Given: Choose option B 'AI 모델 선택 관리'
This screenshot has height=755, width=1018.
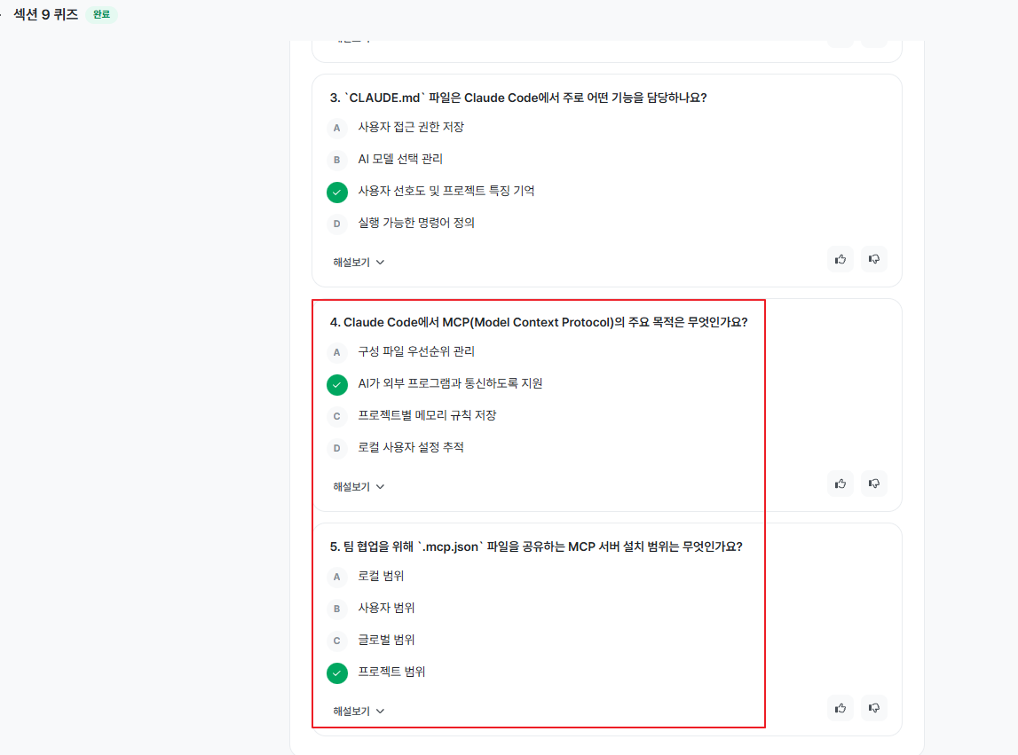Looking at the screenshot, I should coord(399,160).
